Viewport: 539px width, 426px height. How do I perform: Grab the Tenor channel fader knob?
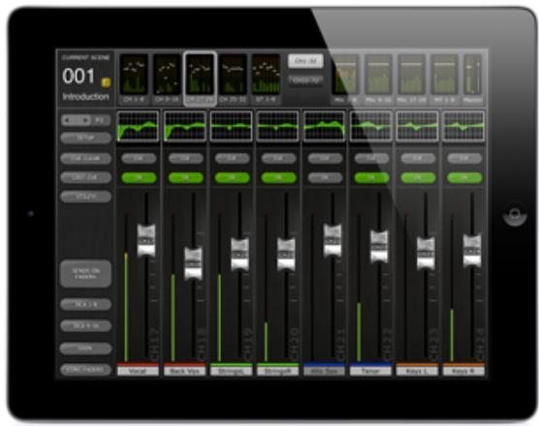tap(379, 247)
